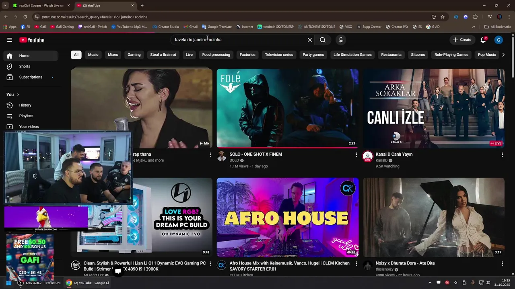Viewport: 515px width, 289px height.
Task: Select the Role-Playing Games chip
Action: 451,55
